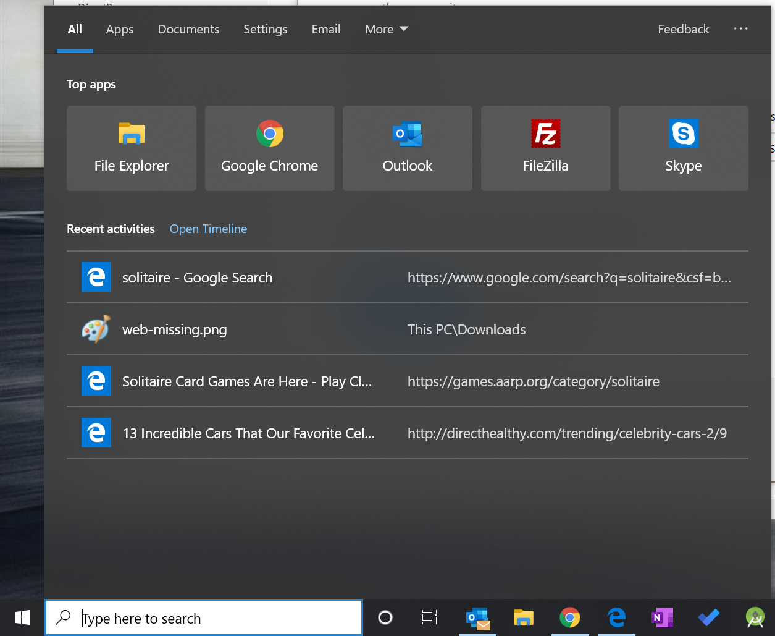This screenshot has height=636, width=775.
Task: Click the directhealthy.com URL text
Action: point(567,433)
